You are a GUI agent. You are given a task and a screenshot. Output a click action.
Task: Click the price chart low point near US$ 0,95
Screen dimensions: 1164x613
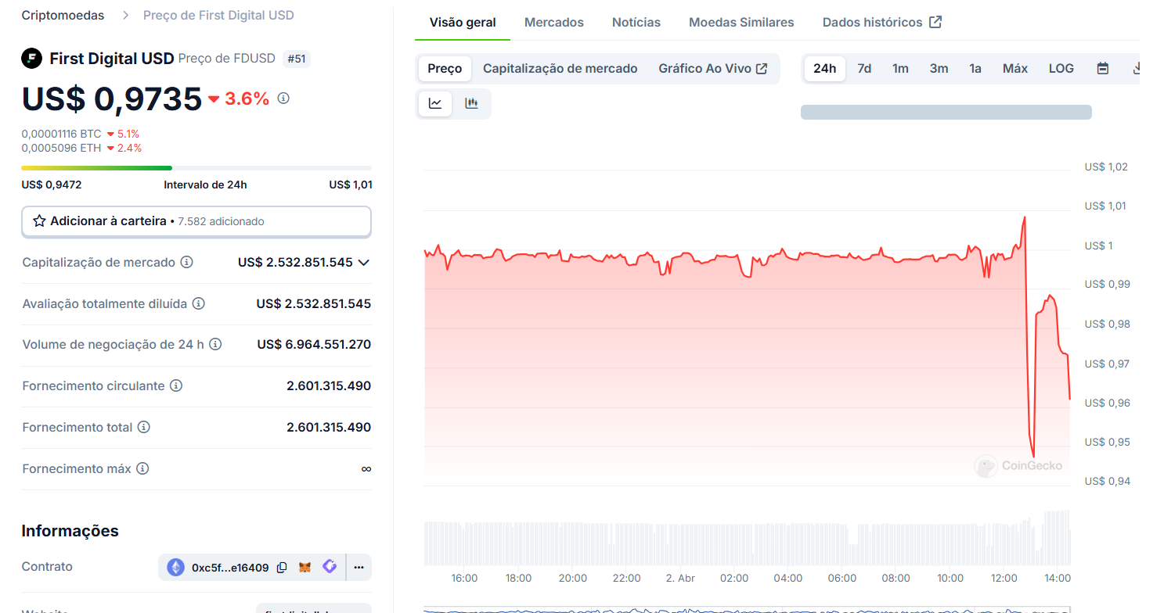click(x=1032, y=456)
